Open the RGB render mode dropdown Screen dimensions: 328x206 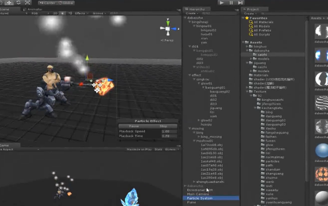coord(40,13)
